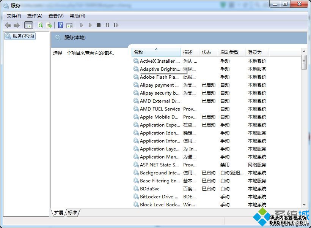Select the Application Information service name
This screenshot has height=228, width=311.
pos(160,141)
